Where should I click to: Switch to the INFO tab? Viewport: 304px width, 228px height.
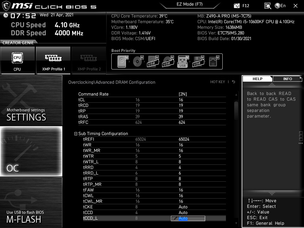(x=287, y=79)
